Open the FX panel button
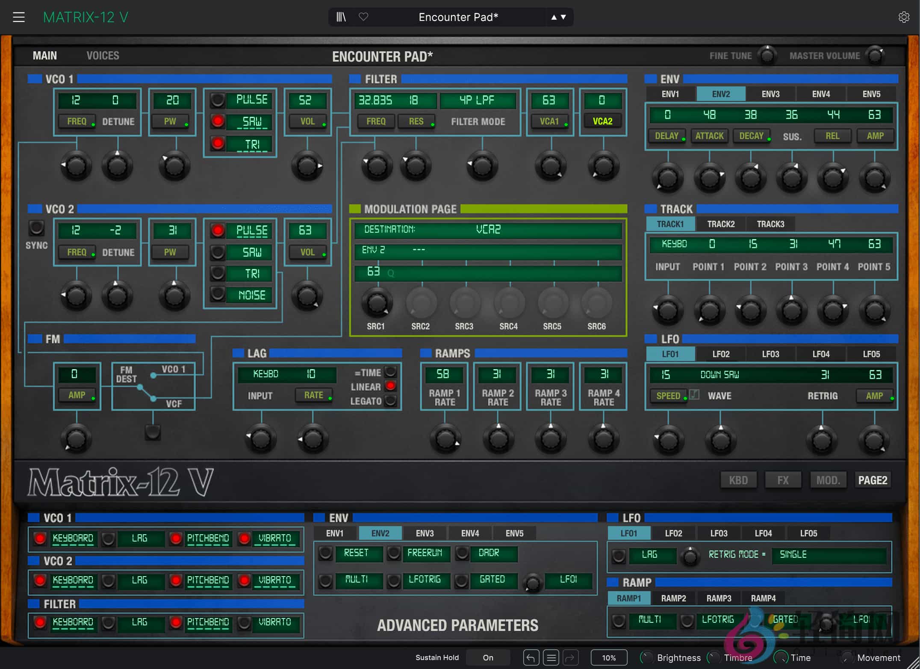This screenshot has height=669, width=920. [x=783, y=480]
